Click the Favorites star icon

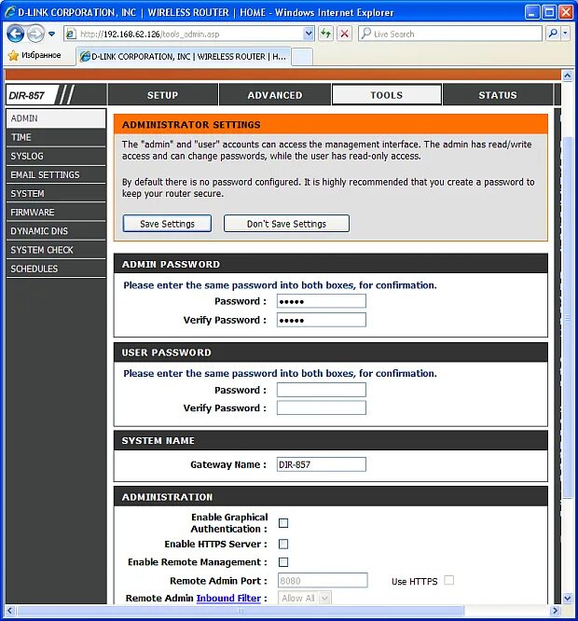[13, 55]
